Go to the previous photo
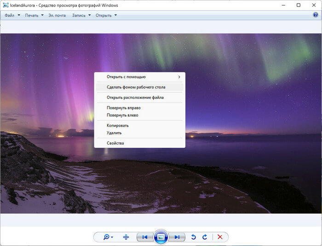 [144, 237]
